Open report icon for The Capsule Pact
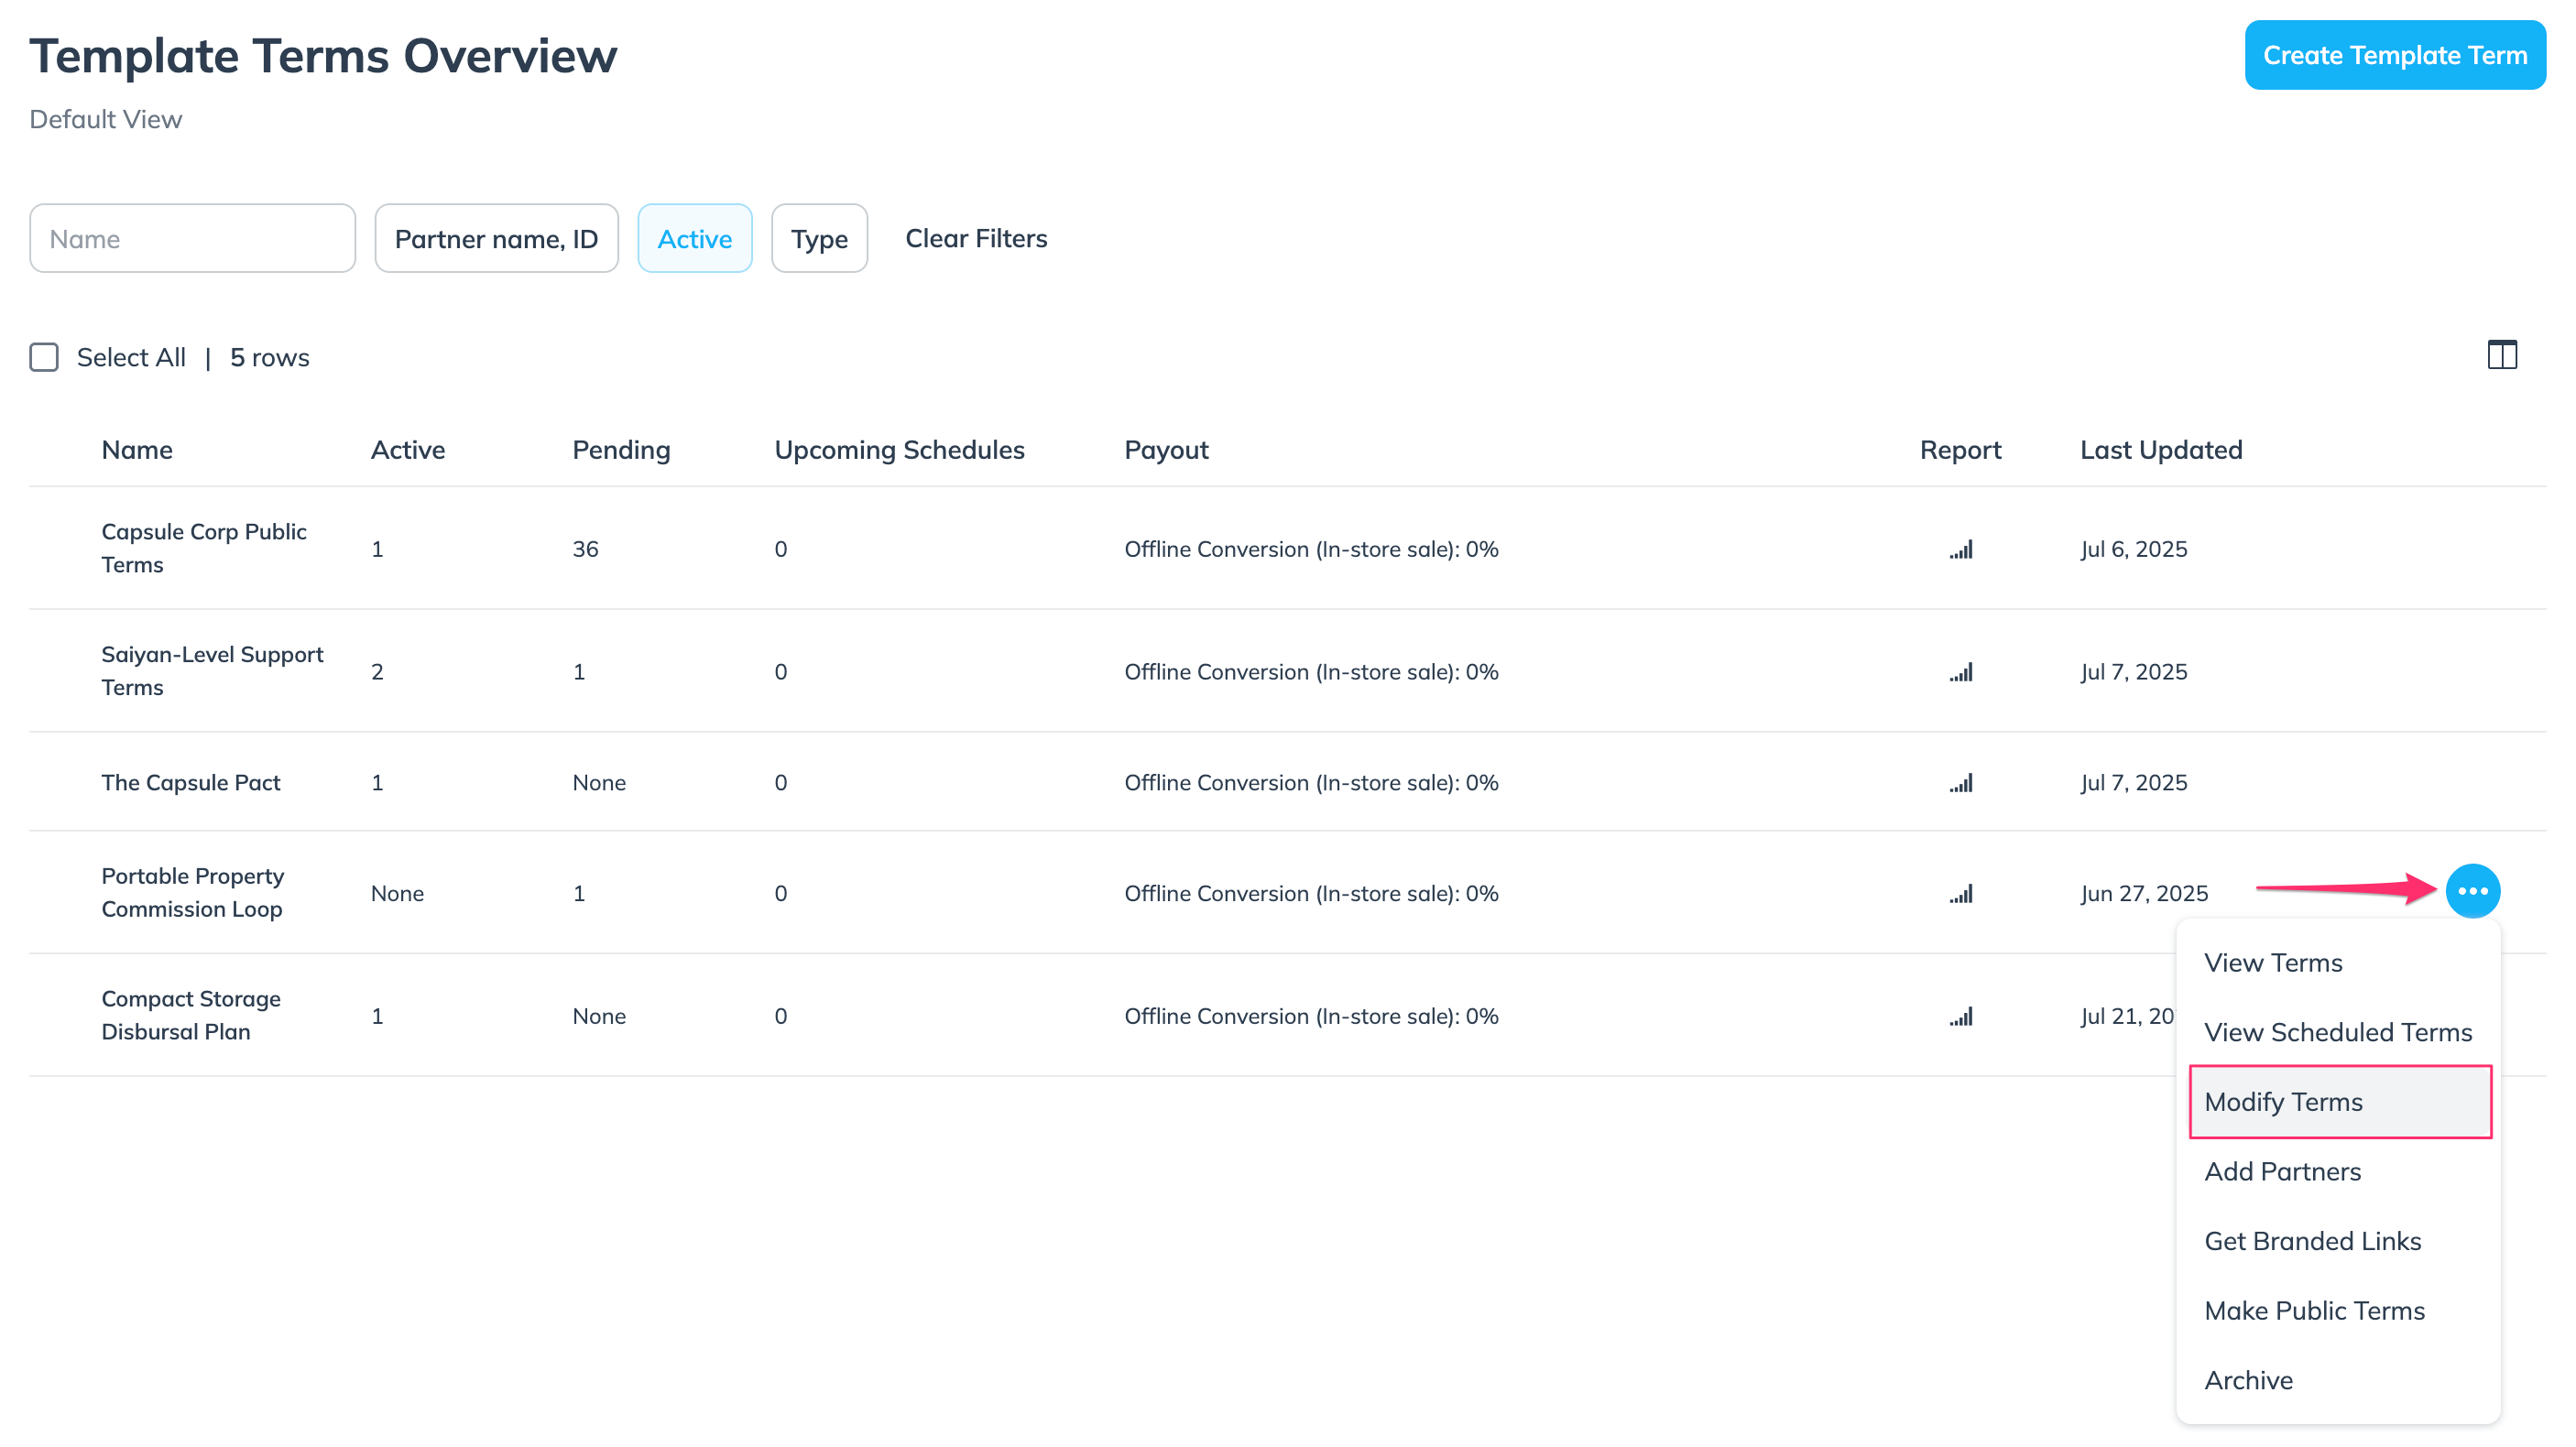 [x=1960, y=783]
